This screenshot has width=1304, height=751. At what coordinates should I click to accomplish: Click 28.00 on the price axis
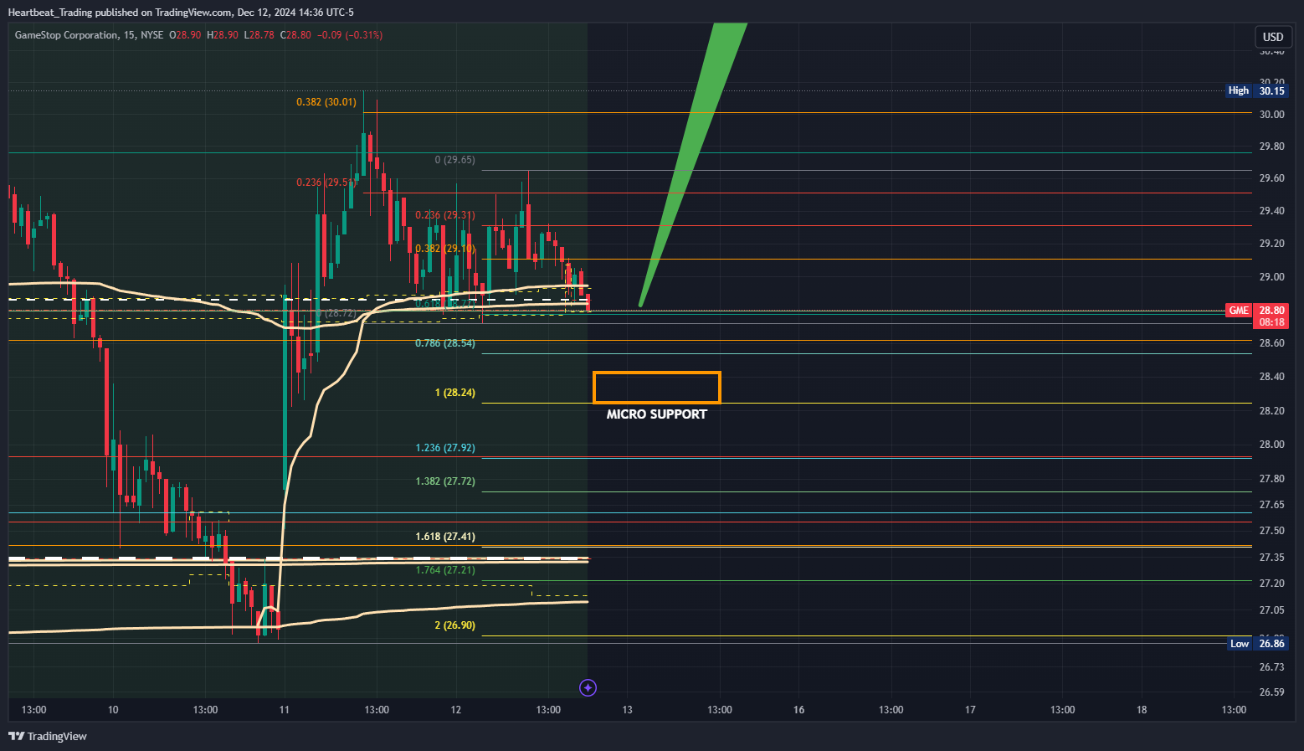pyautogui.click(x=1271, y=445)
